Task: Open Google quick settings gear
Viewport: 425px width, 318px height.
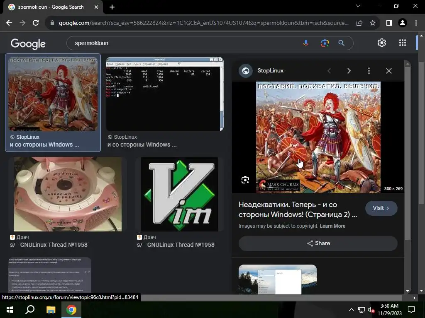Action: click(382, 43)
